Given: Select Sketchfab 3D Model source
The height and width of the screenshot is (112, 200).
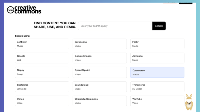Looking at the screenshot, I should [42, 87].
